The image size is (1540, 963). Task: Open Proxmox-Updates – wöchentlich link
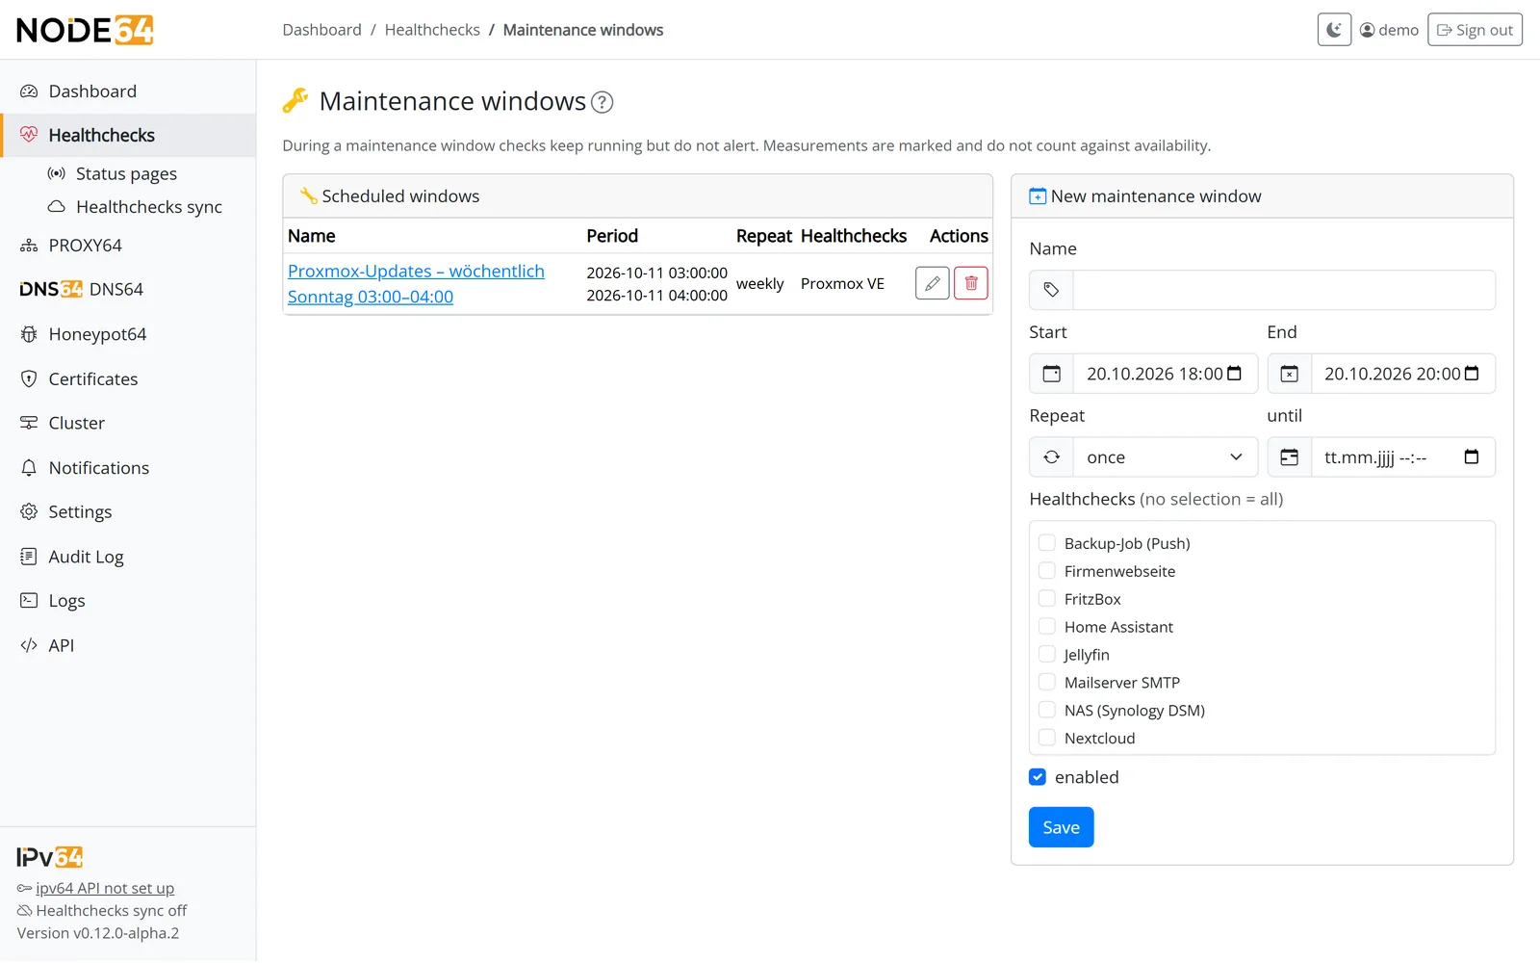416,284
